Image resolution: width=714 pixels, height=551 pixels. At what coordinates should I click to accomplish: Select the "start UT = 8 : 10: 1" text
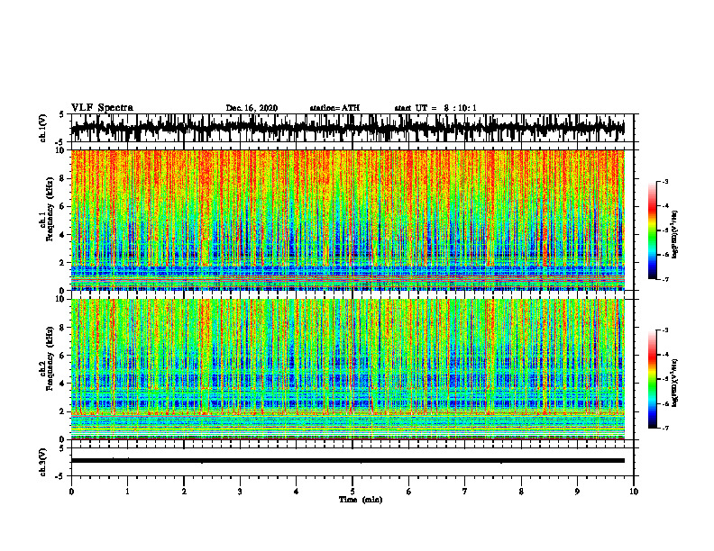[435, 108]
